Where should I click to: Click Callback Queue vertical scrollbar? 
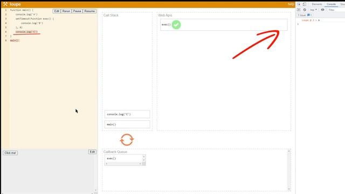coord(289,170)
